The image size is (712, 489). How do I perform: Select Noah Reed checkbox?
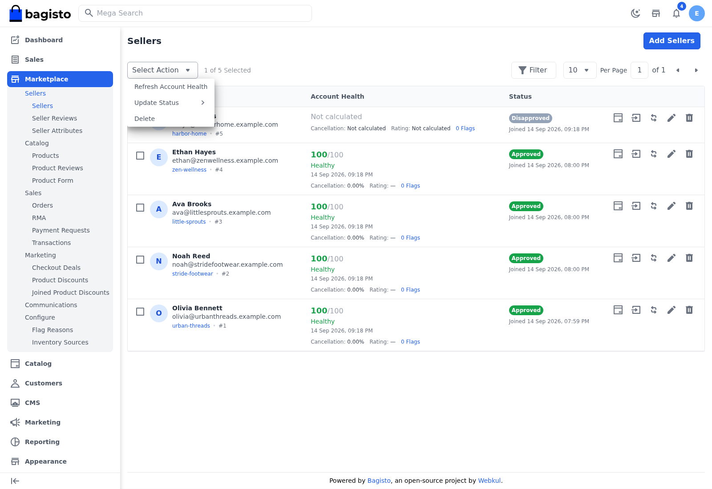[x=140, y=260]
